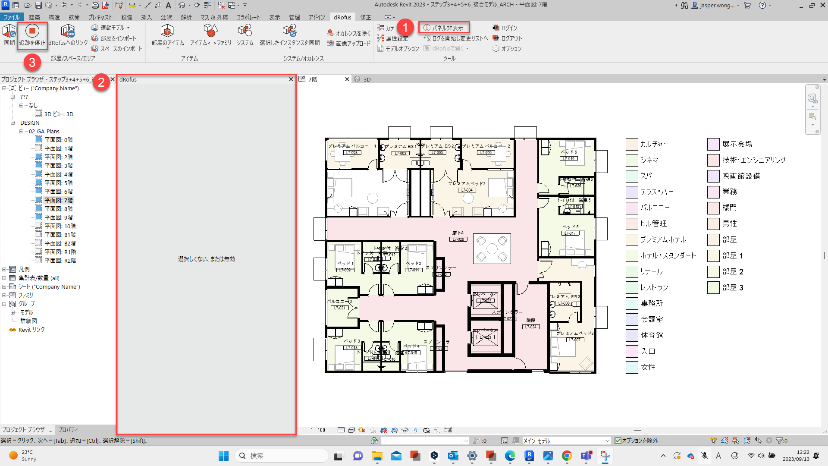Click the カルチャー legend color swatch
828x466 pixels.
click(632, 144)
